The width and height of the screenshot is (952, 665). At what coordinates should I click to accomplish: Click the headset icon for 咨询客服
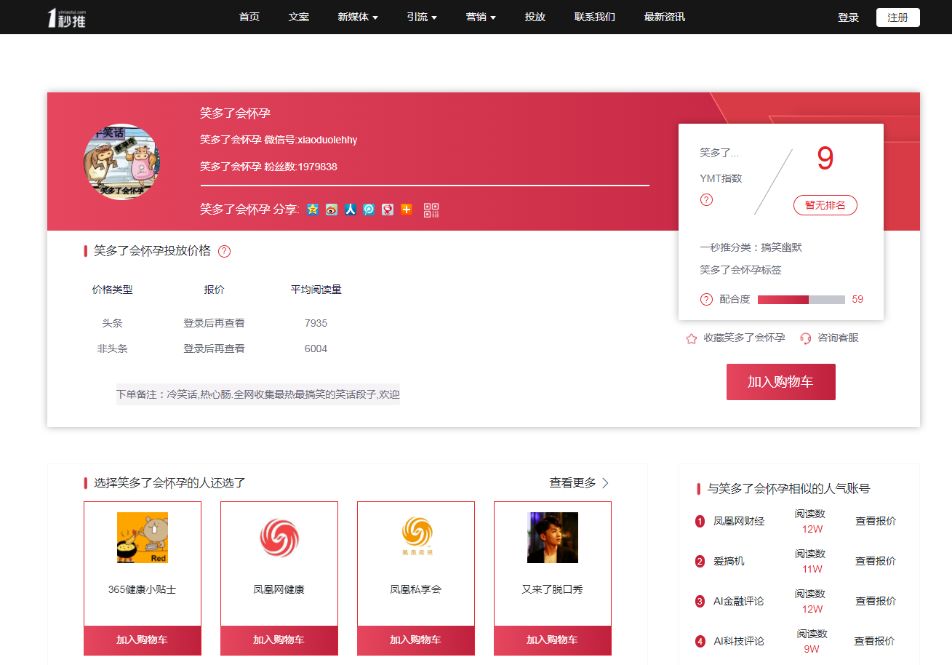coord(806,338)
